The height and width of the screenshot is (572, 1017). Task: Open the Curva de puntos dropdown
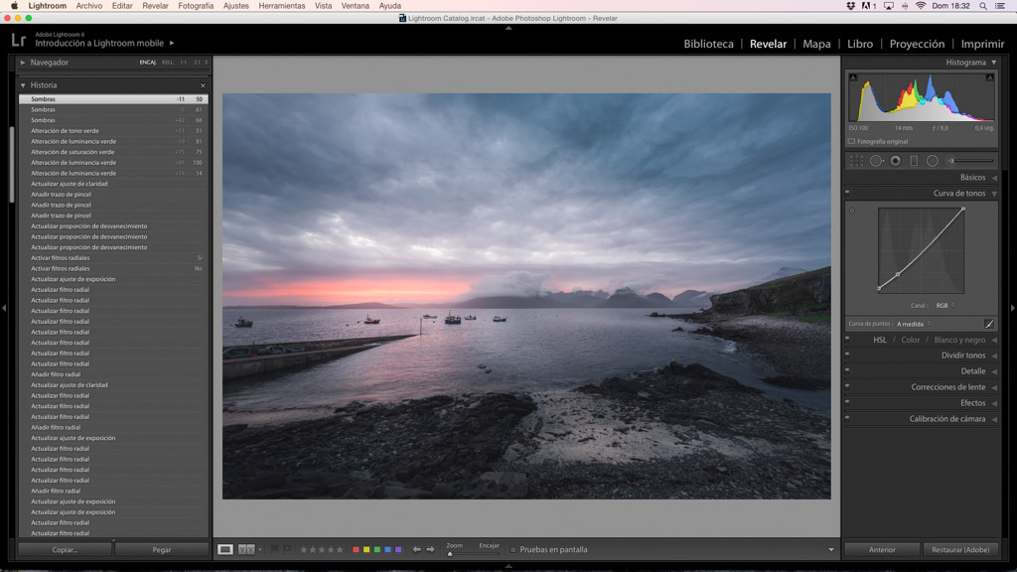pyautogui.click(x=914, y=324)
